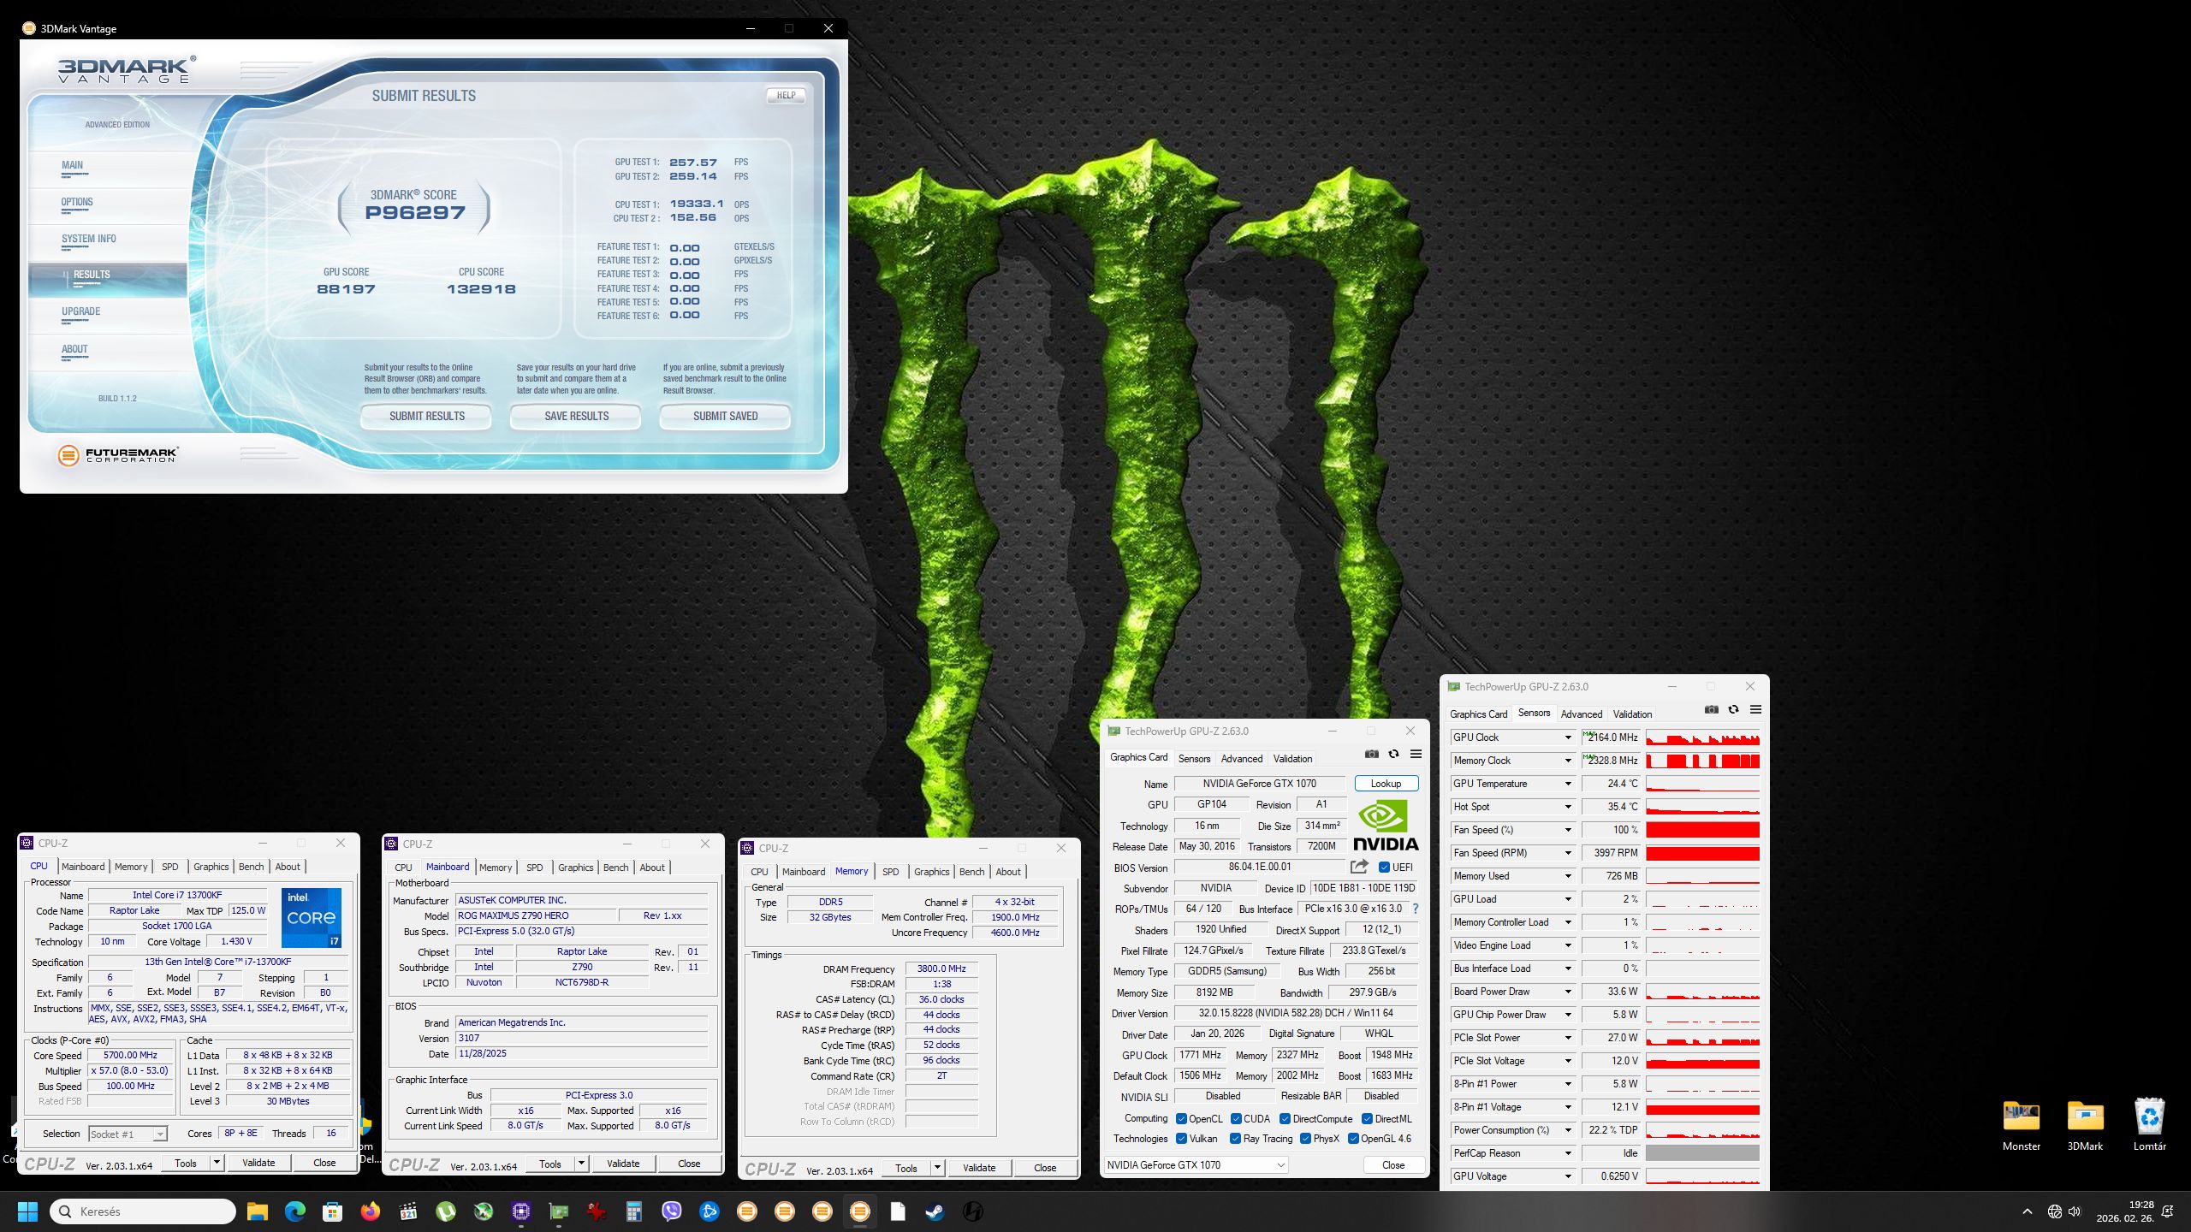
Task: Open Firefox from the taskbar
Action: tap(370, 1211)
